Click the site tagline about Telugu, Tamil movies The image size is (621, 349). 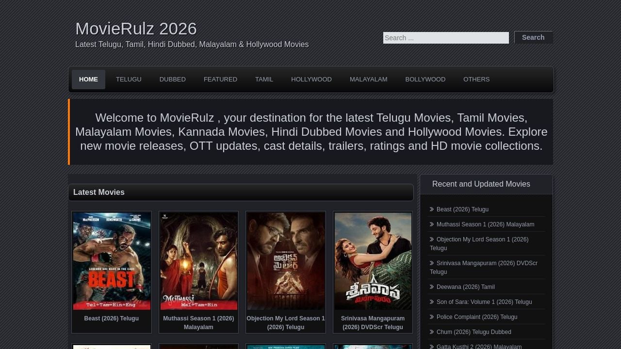(192, 45)
